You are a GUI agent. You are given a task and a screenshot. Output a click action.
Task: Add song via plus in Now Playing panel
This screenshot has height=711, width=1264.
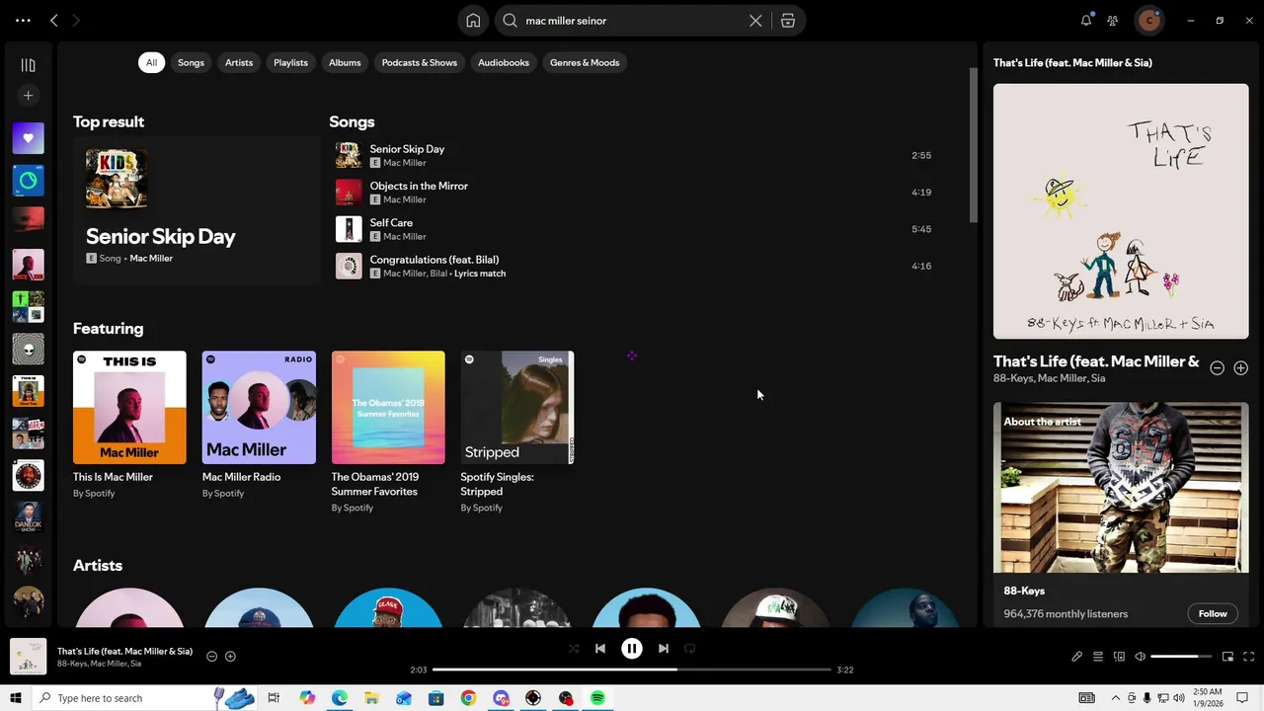tap(1240, 368)
